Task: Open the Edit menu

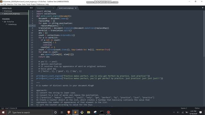Action: (5, 4)
